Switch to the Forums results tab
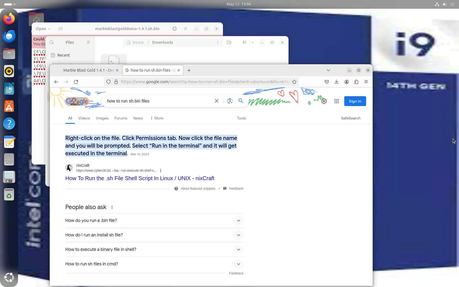This screenshot has height=287, width=459. point(121,118)
